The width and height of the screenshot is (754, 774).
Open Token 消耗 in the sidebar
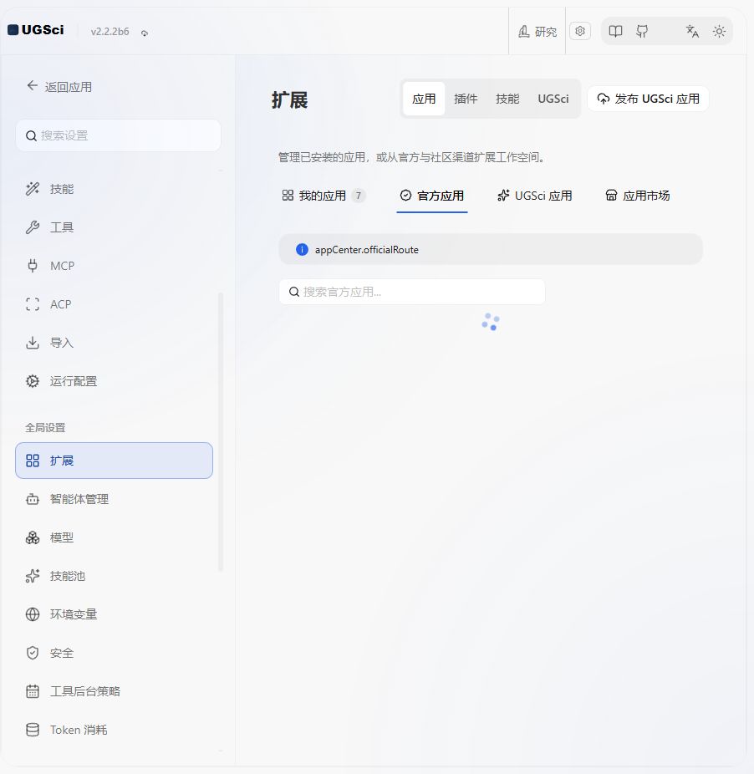pos(114,730)
